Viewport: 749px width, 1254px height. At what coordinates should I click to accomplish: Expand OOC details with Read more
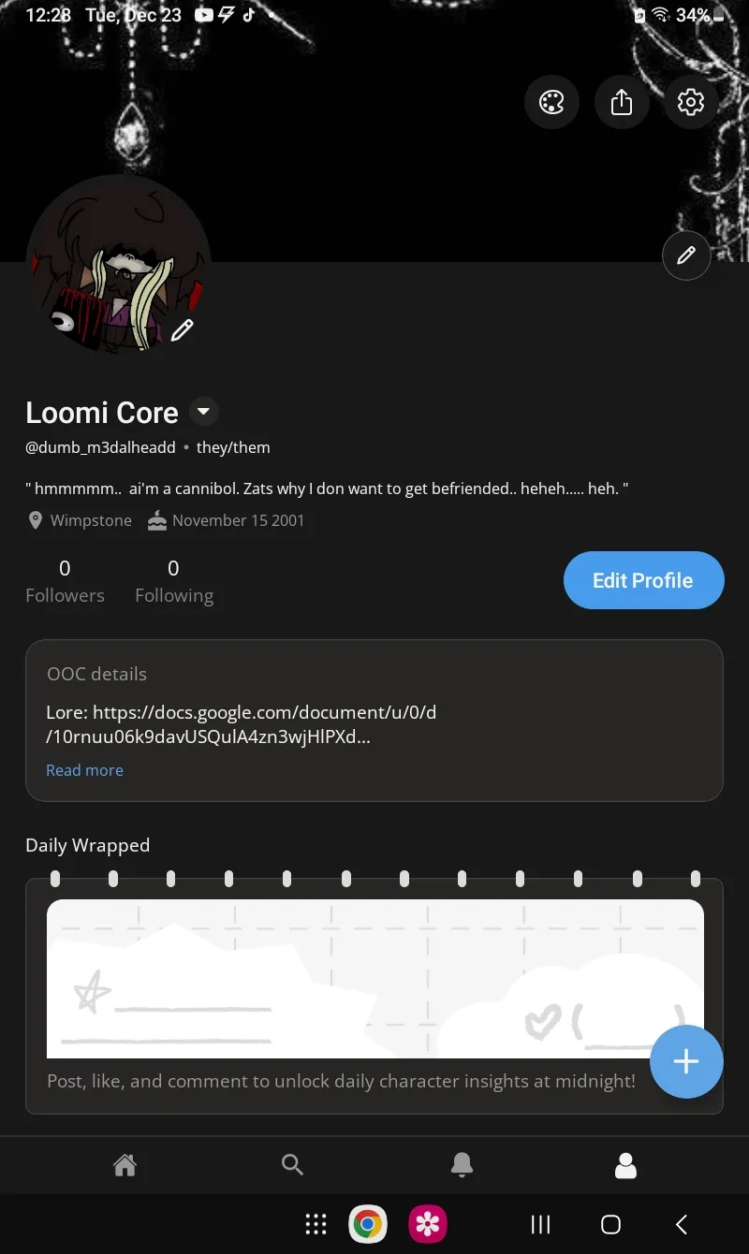[84, 770]
